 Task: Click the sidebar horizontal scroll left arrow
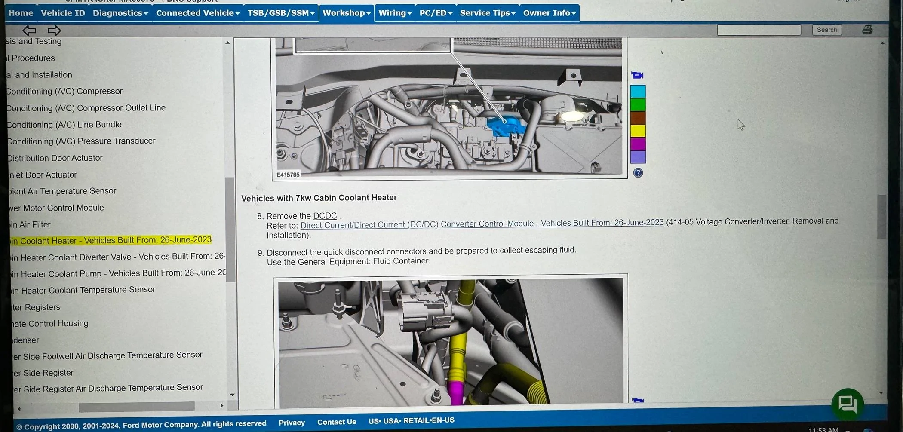(19, 408)
